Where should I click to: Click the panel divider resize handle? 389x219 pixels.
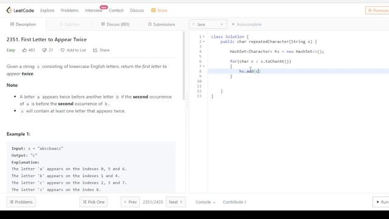click(187, 102)
